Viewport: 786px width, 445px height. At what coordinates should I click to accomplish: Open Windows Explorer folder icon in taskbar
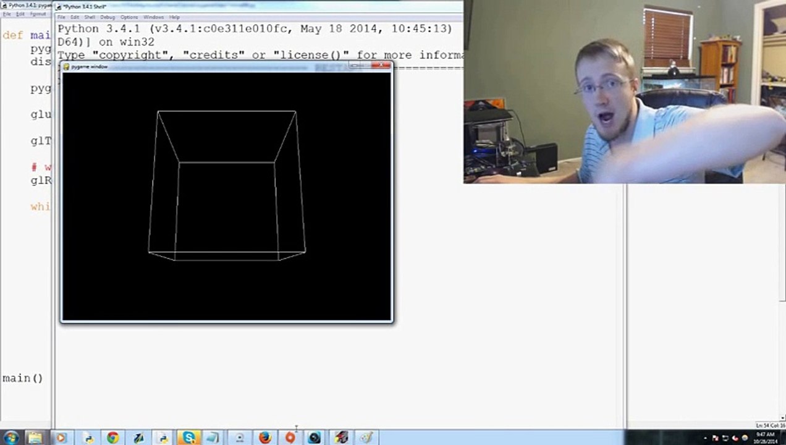pos(35,438)
